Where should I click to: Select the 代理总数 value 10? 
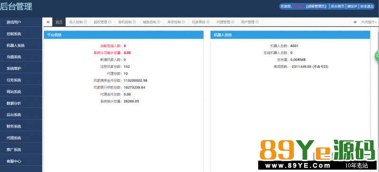point(126,74)
